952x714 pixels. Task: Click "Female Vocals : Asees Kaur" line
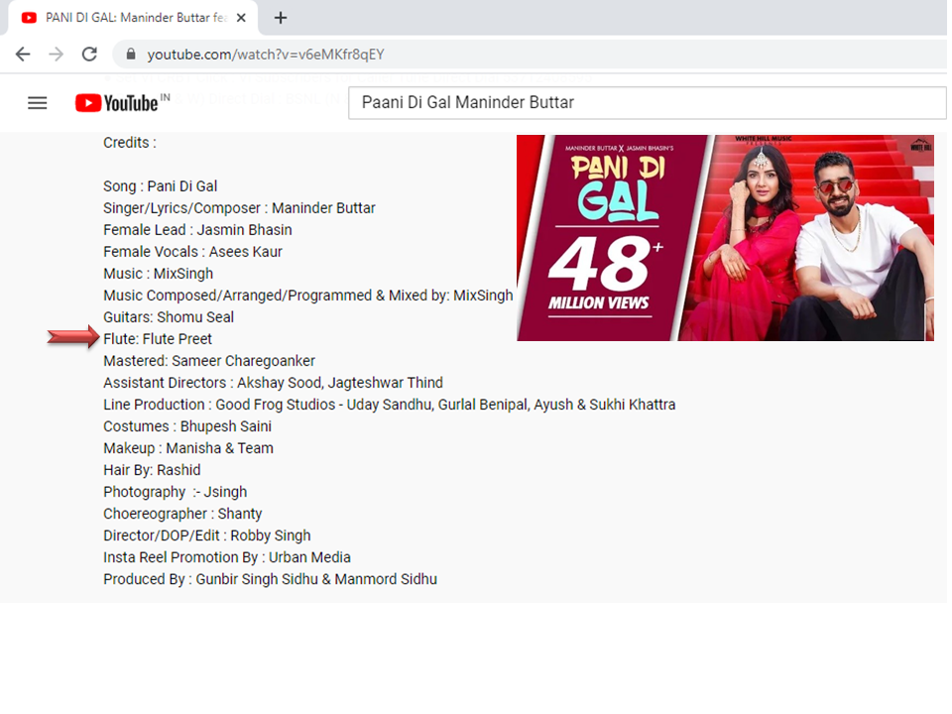coord(192,252)
